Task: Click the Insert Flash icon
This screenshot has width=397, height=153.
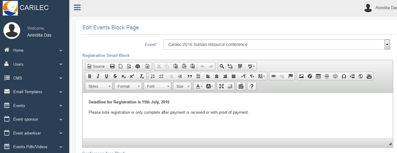Action: click(310, 76)
